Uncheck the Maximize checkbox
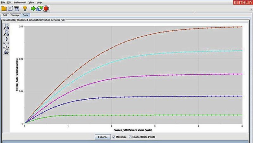 click(x=114, y=137)
